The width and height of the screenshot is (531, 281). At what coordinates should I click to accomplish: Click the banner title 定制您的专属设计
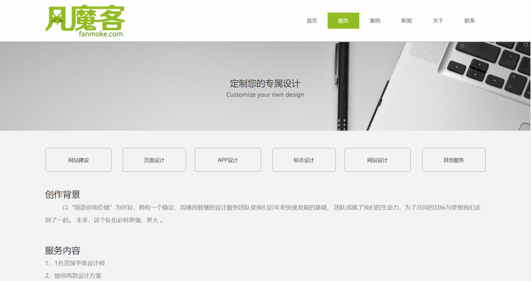click(x=265, y=84)
